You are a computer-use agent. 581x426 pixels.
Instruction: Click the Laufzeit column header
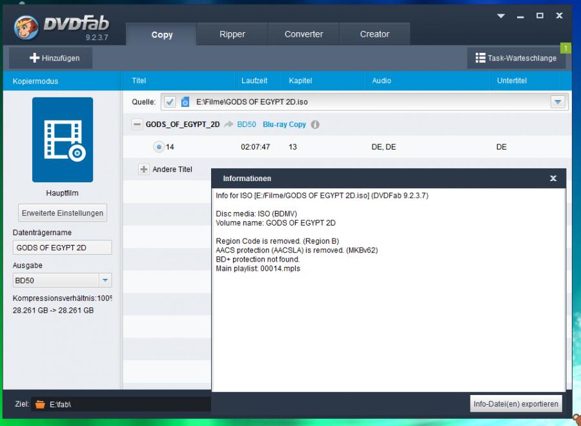coord(254,81)
